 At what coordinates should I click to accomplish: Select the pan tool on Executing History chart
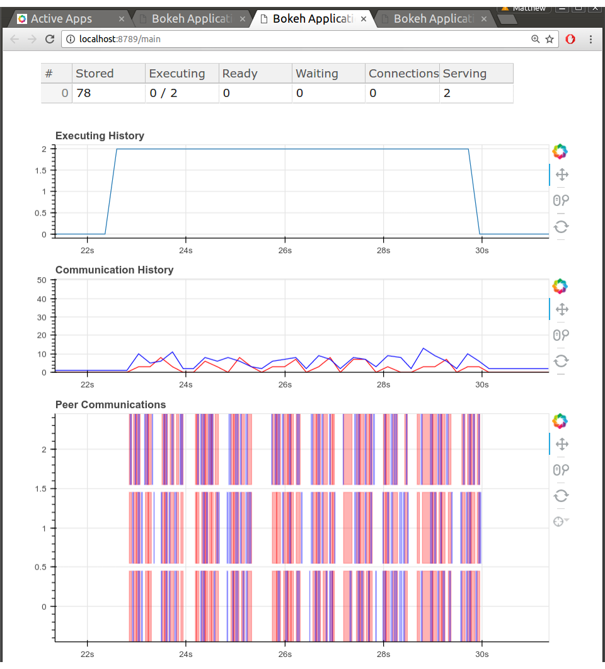click(x=560, y=174)
